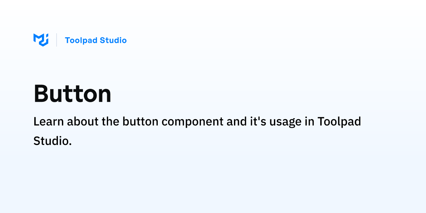Click the word and in the description

pyautogui.click(x=237, y=121)
